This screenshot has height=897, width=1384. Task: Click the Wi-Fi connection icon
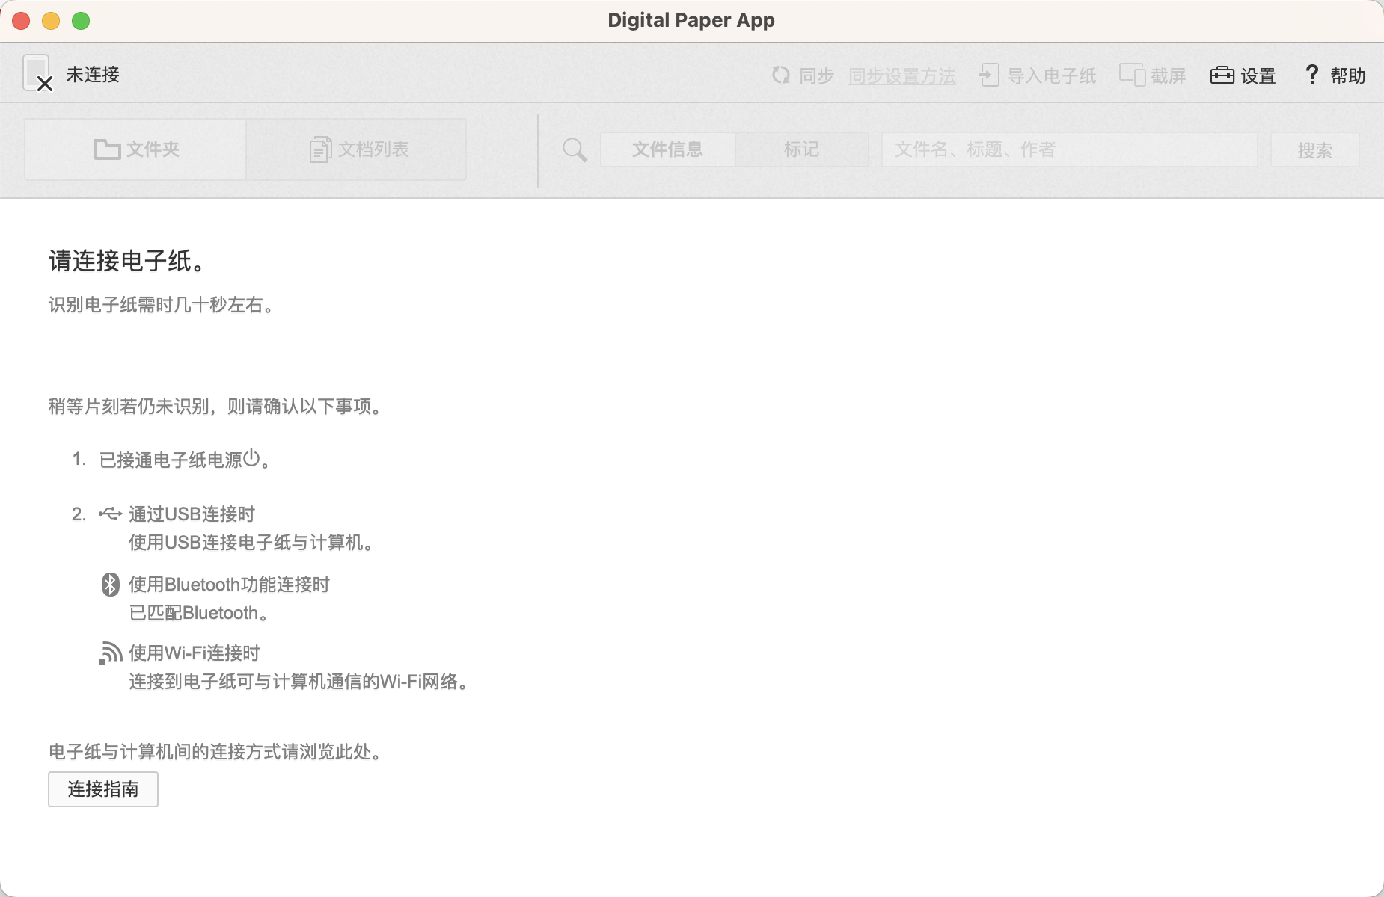(x=110, y=653)
